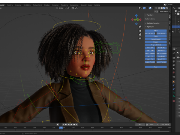Open the viewport shading options dropdown arrow
This screenshot has height=135, width=180.
pyautogui.click(x=169, y=8)
